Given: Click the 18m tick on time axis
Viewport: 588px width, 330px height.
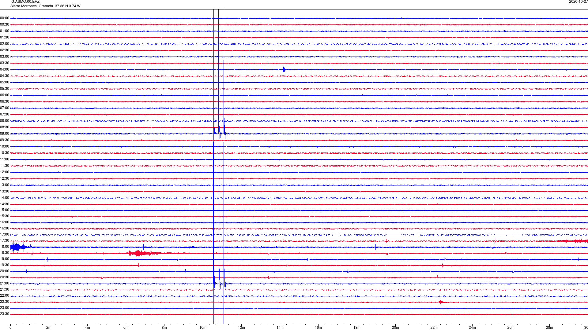Looking at the screenshot, I should click(357, 328).
